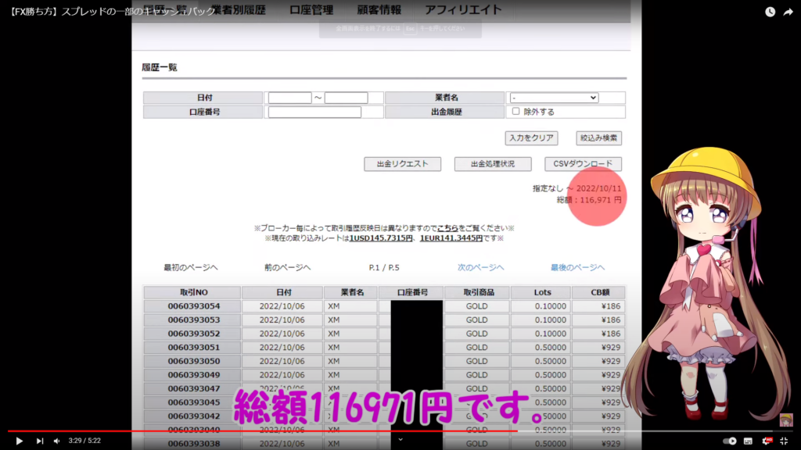Open the アフィリエイト tab
This screenshot has height=450, width=801.
click(463, 9)
